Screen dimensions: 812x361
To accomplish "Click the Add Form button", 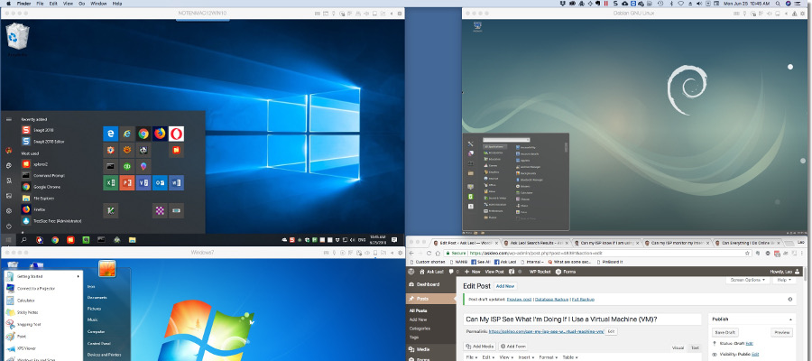I will click(512, 346).
